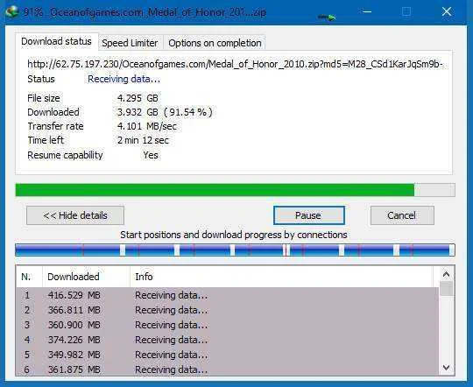This screenshot has width=473, height=387.
Task: Select connection row 4 with 374.226 MB
Action: pyautogui.click(x=228, y=340)
